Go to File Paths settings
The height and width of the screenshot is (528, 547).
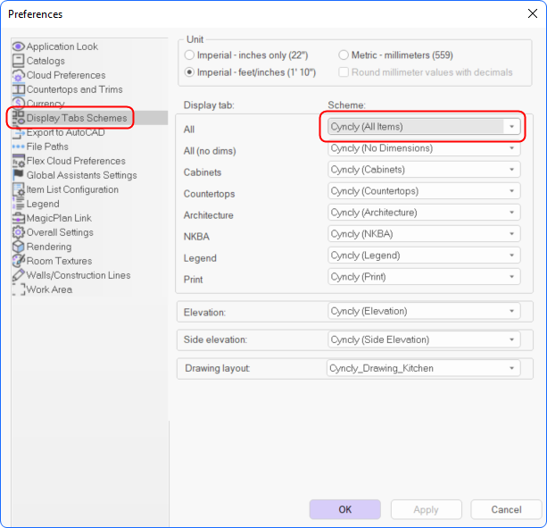47,147
